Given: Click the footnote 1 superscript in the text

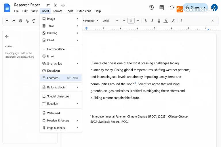Looking at the screenshot, I should (135, 83).
